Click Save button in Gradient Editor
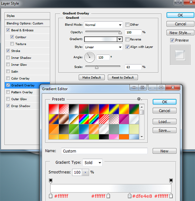This screenshot has height=201, width=195. (x=164, y=130)
